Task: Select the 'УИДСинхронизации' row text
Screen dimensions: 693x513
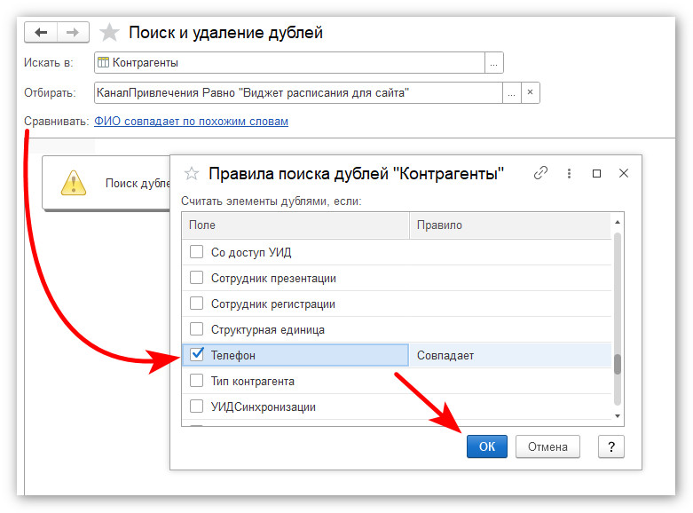Action: [x=264, y=406]
